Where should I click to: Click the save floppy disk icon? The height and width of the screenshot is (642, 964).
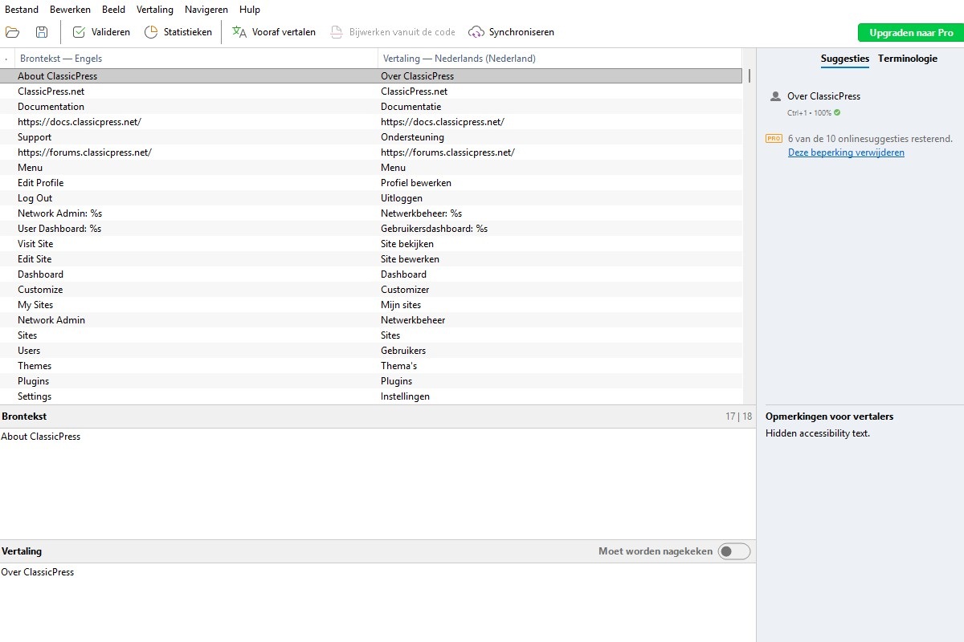pyautogui.click(x=42, y=32)
